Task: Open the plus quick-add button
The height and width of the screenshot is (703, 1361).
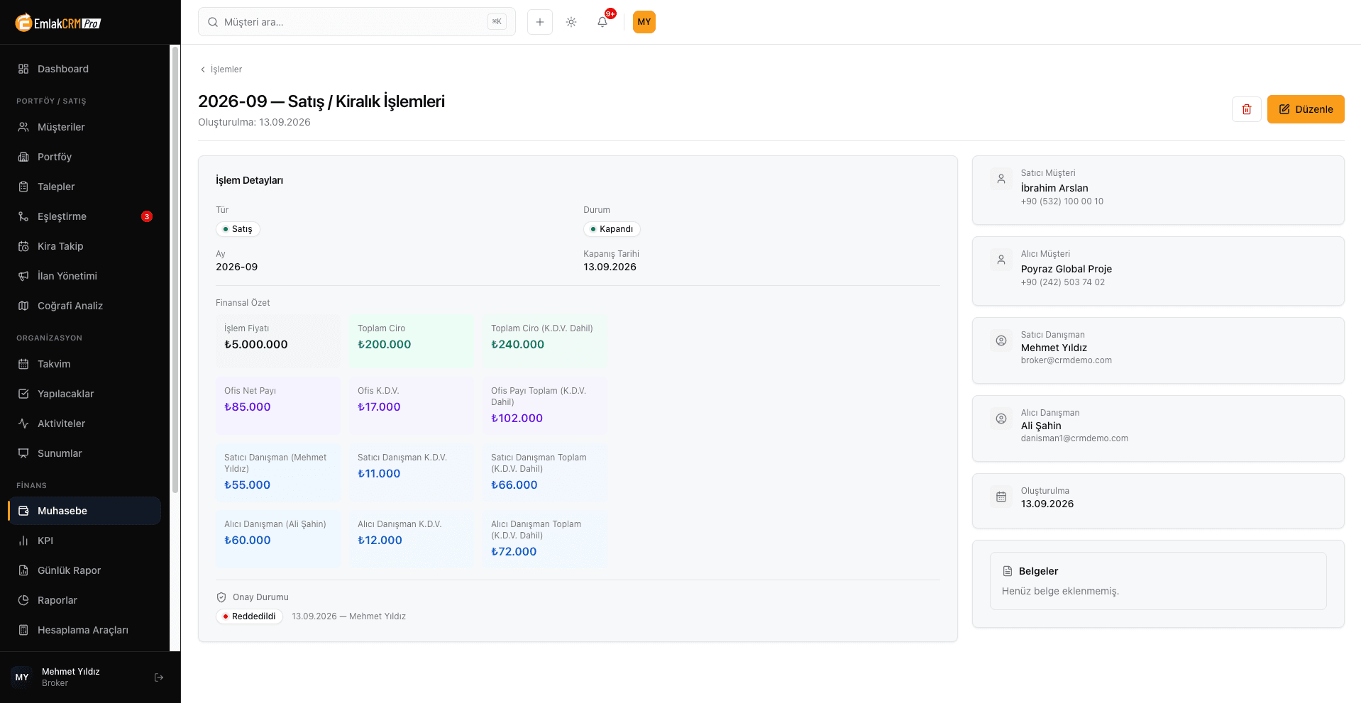Action: point(540,22)
